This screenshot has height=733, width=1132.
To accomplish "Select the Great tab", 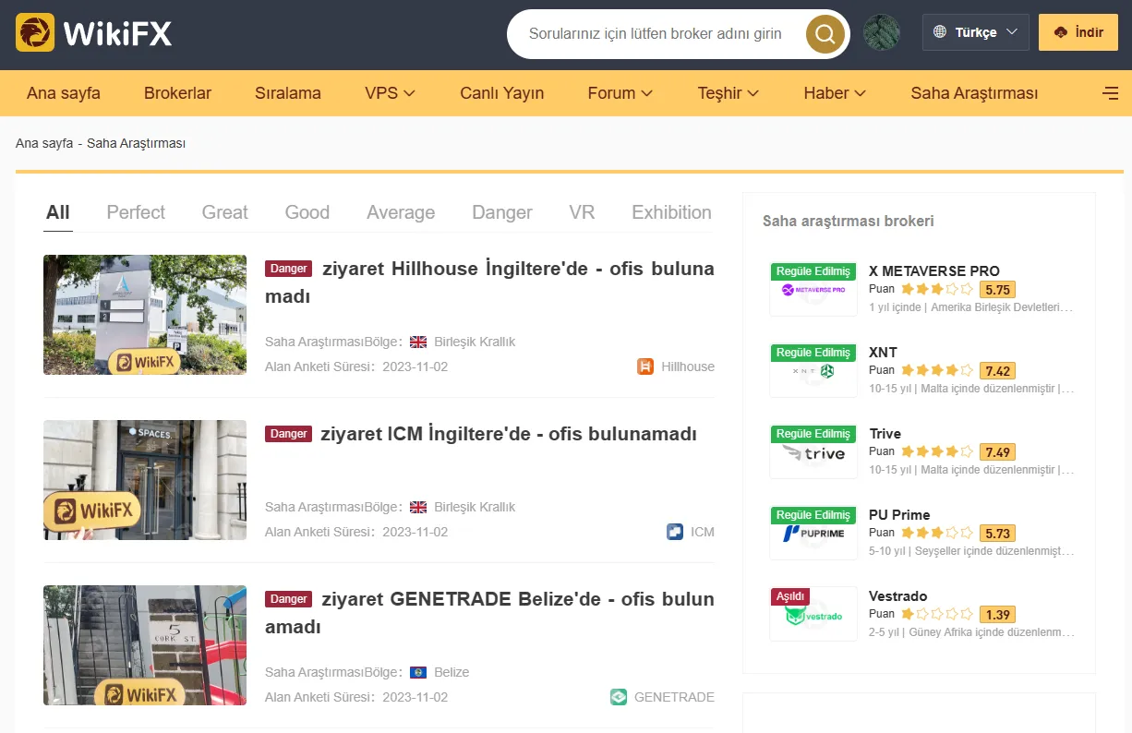I will point(225,212).
